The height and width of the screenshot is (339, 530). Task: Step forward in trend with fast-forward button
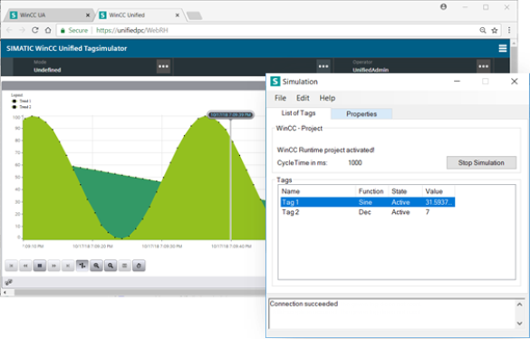pos(53,266)
